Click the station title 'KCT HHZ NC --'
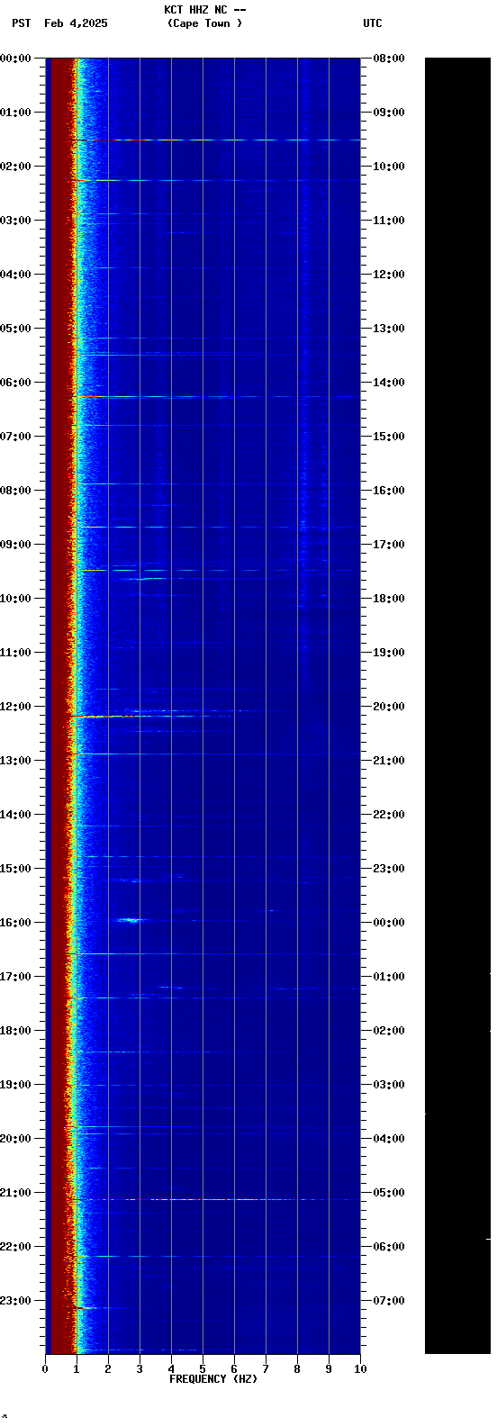Screen dimensions: 497x1426 point(205,10)
